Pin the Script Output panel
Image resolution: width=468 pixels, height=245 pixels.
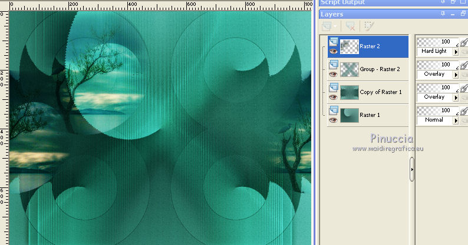(443, 2)
